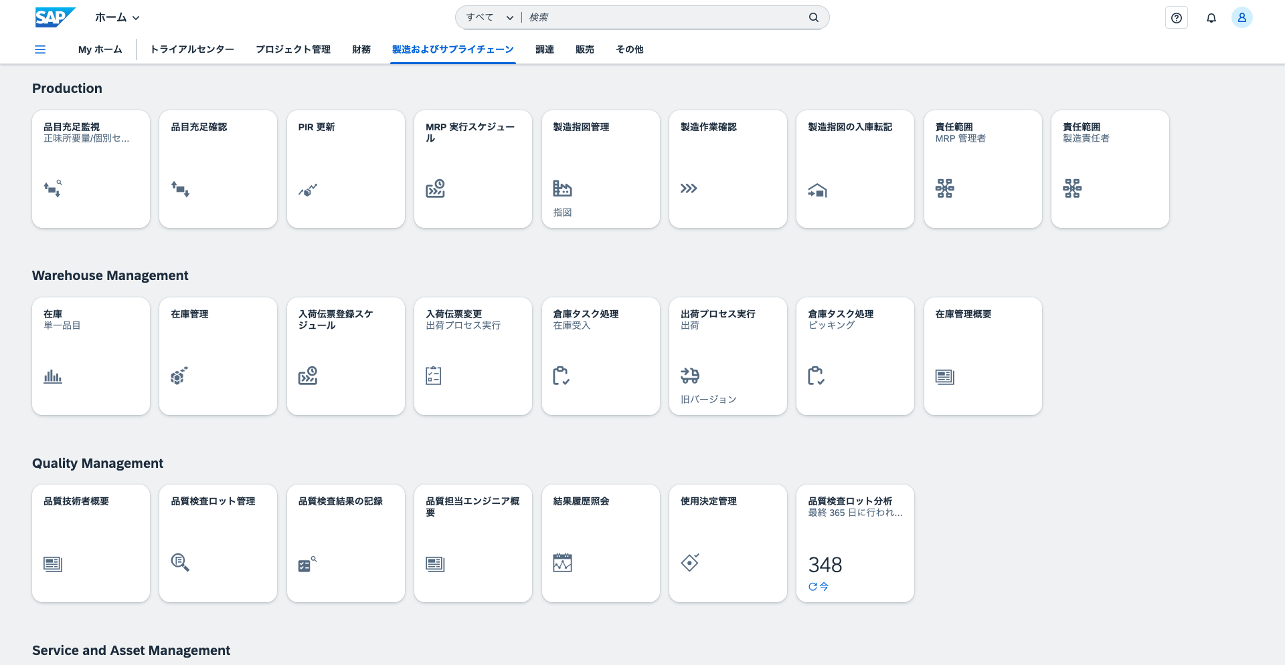This screenshot has height=665, width=1285.
Task: Open the PIR 更新 tile icon
Action: coord(308,190)
